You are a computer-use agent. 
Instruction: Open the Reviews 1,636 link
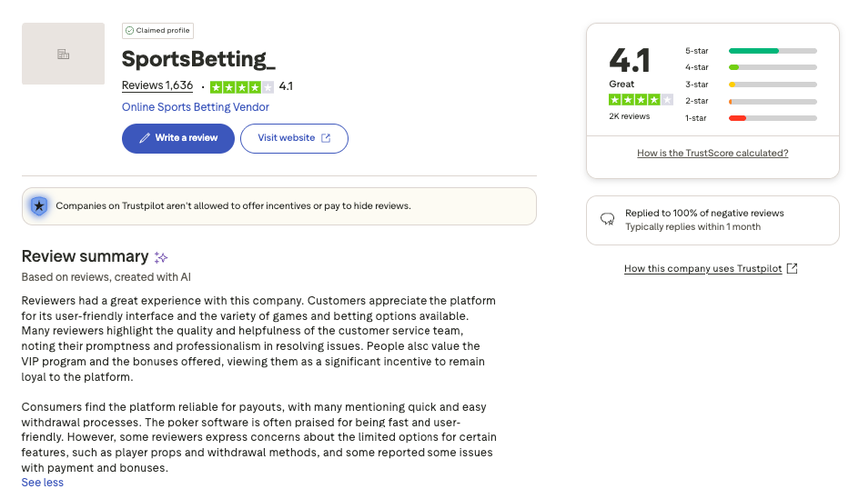pos(157,86)
